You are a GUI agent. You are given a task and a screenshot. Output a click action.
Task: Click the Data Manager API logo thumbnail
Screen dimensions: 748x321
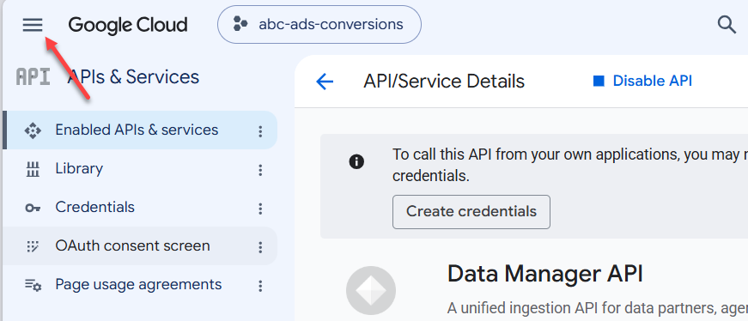tap(371, 291)
